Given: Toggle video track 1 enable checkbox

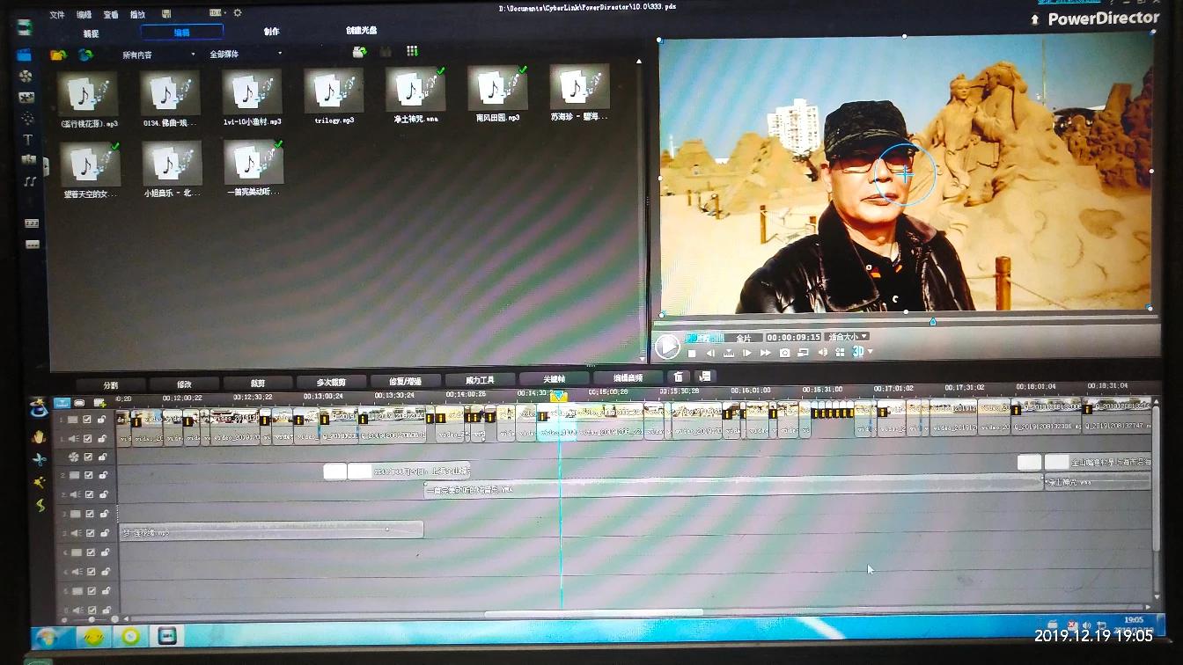Looking at the screenshot, I should tap(87, 420).
